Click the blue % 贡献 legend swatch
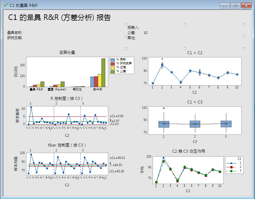 [x=113, y=60]
